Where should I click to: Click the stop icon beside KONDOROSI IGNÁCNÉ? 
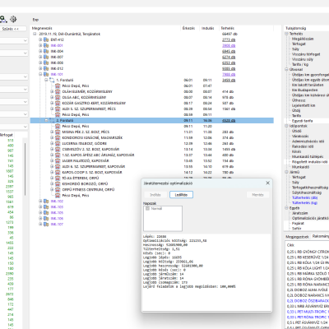[58, 137]
